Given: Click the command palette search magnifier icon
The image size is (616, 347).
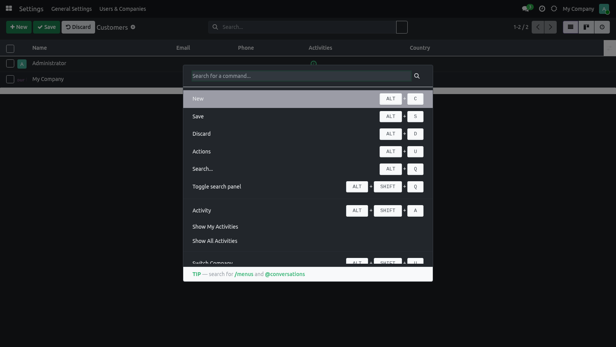Looking at the screenshot, I should point(417,76).
